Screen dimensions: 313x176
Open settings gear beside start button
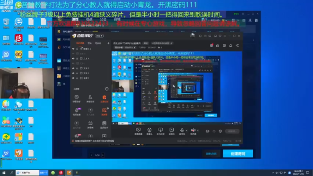[x=220, y=131]
